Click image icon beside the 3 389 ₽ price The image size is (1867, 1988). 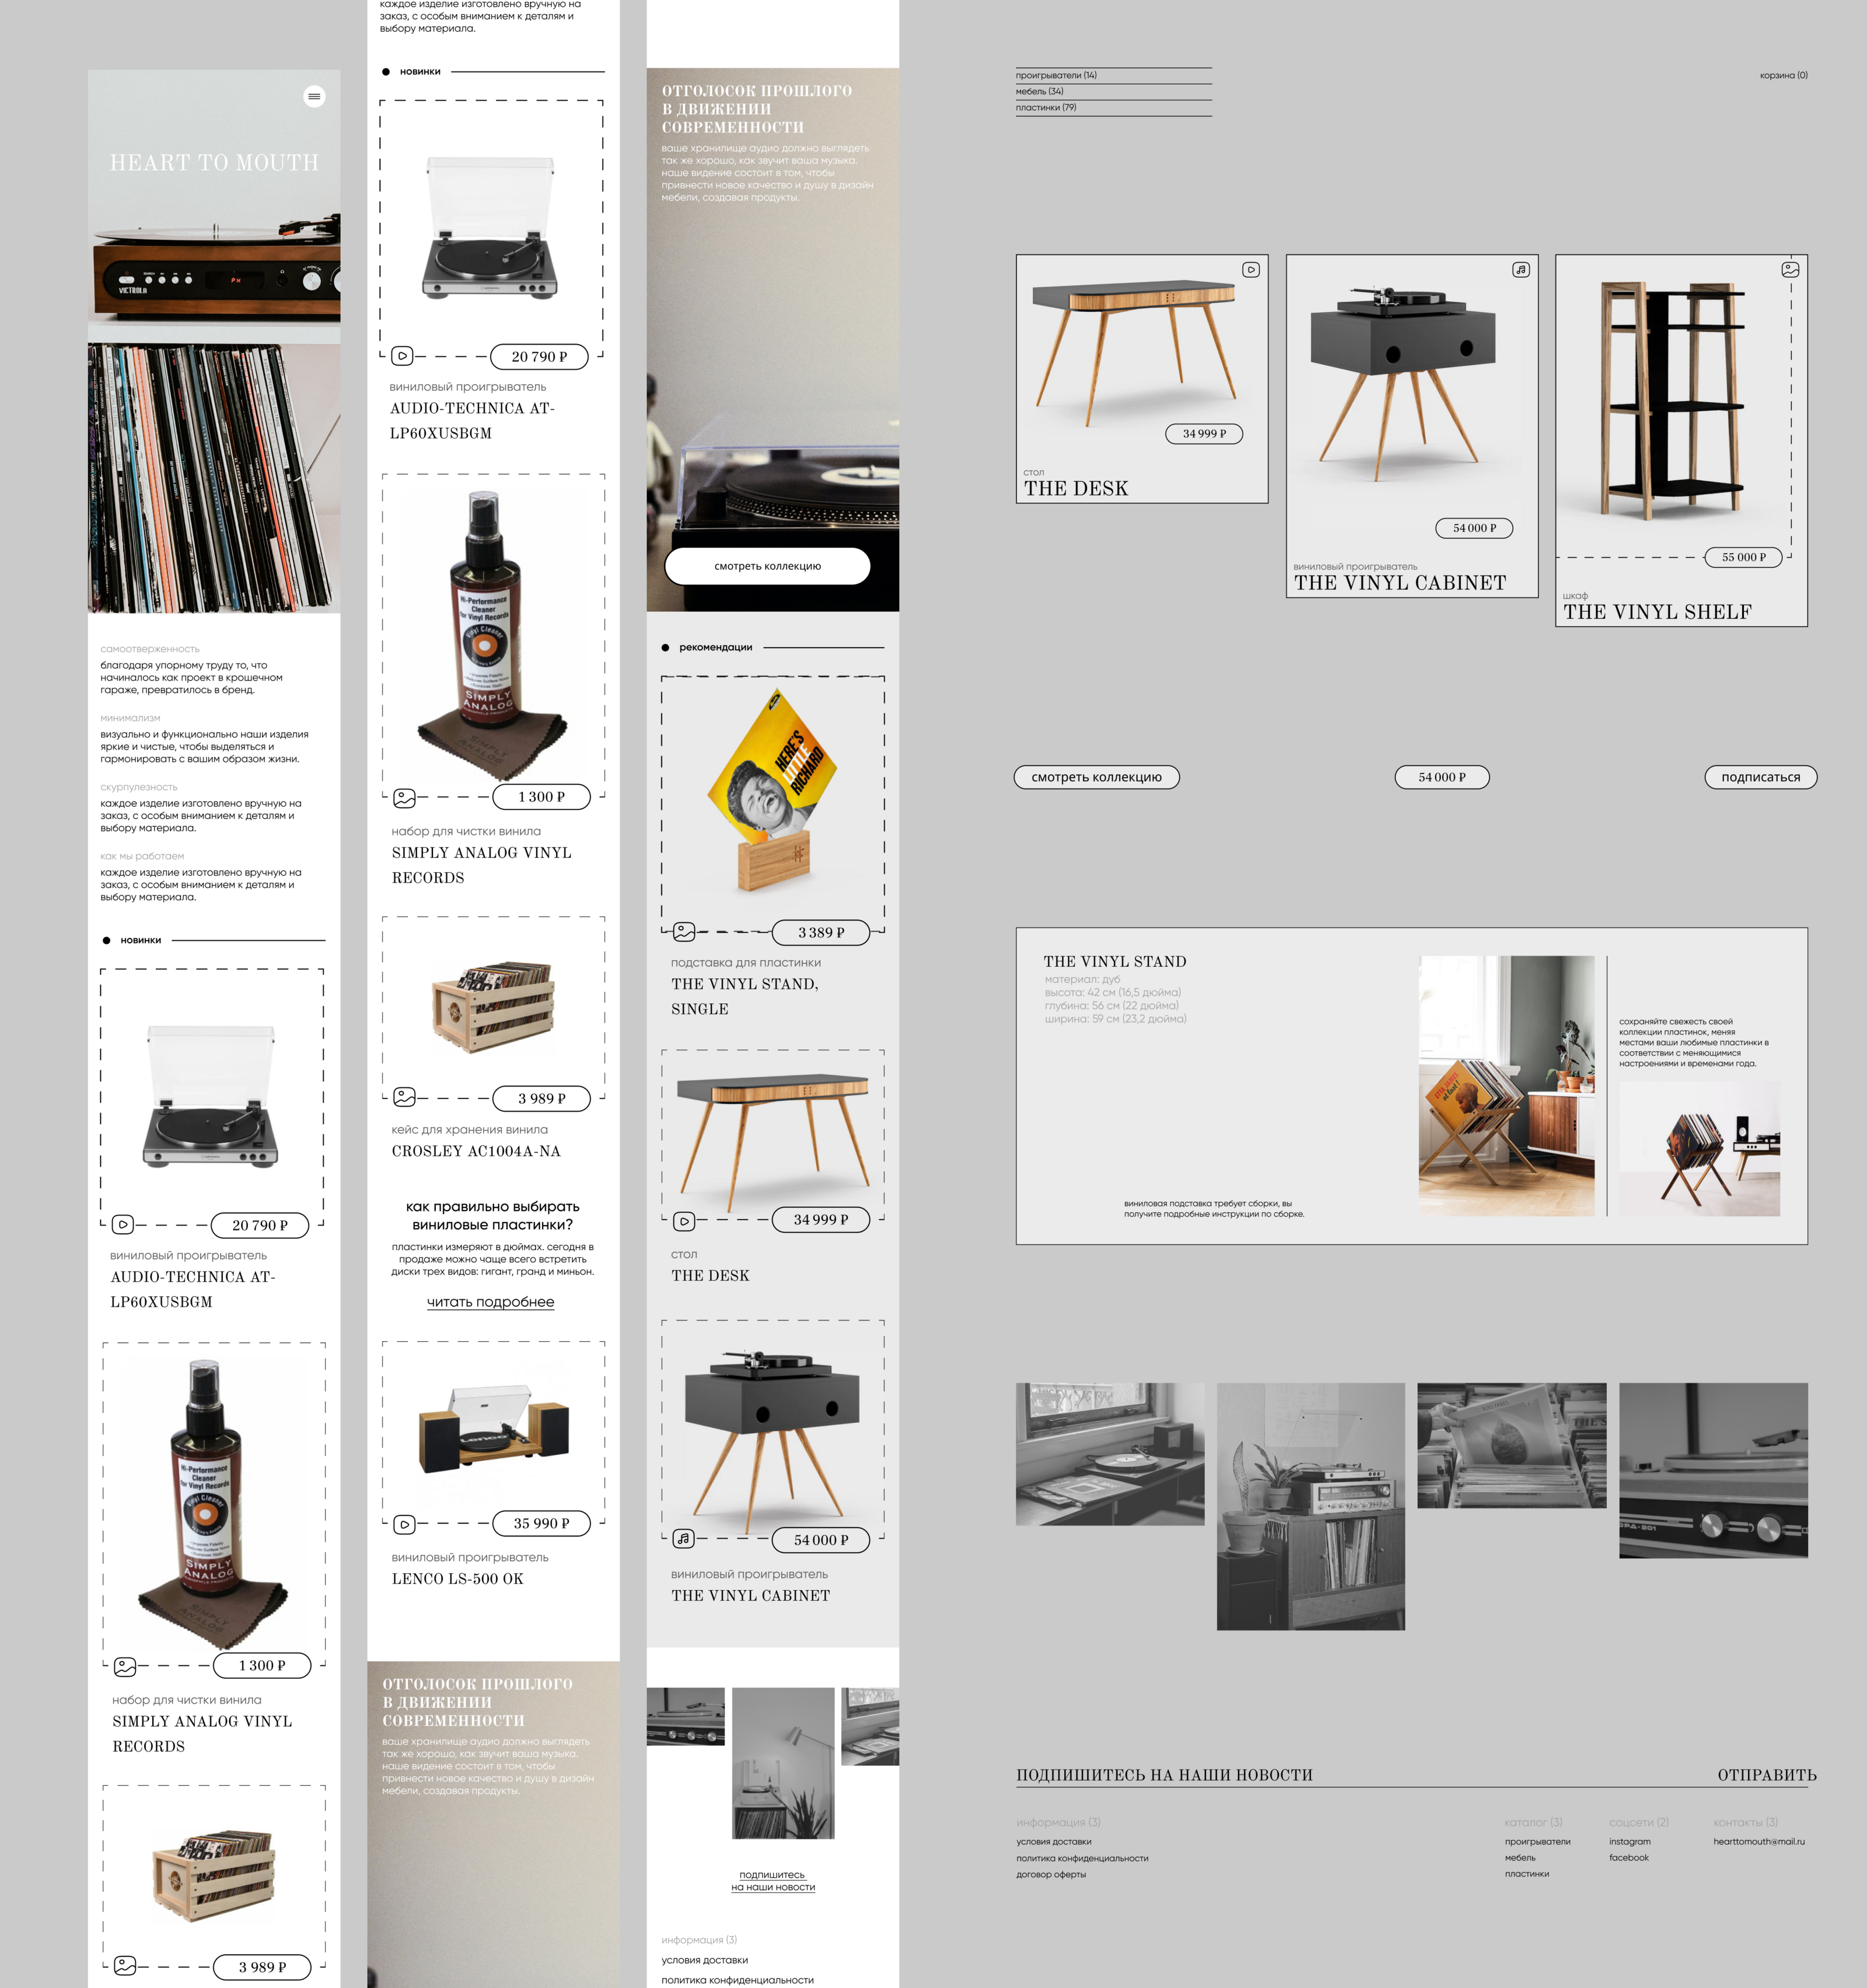(x=684, y=932)
